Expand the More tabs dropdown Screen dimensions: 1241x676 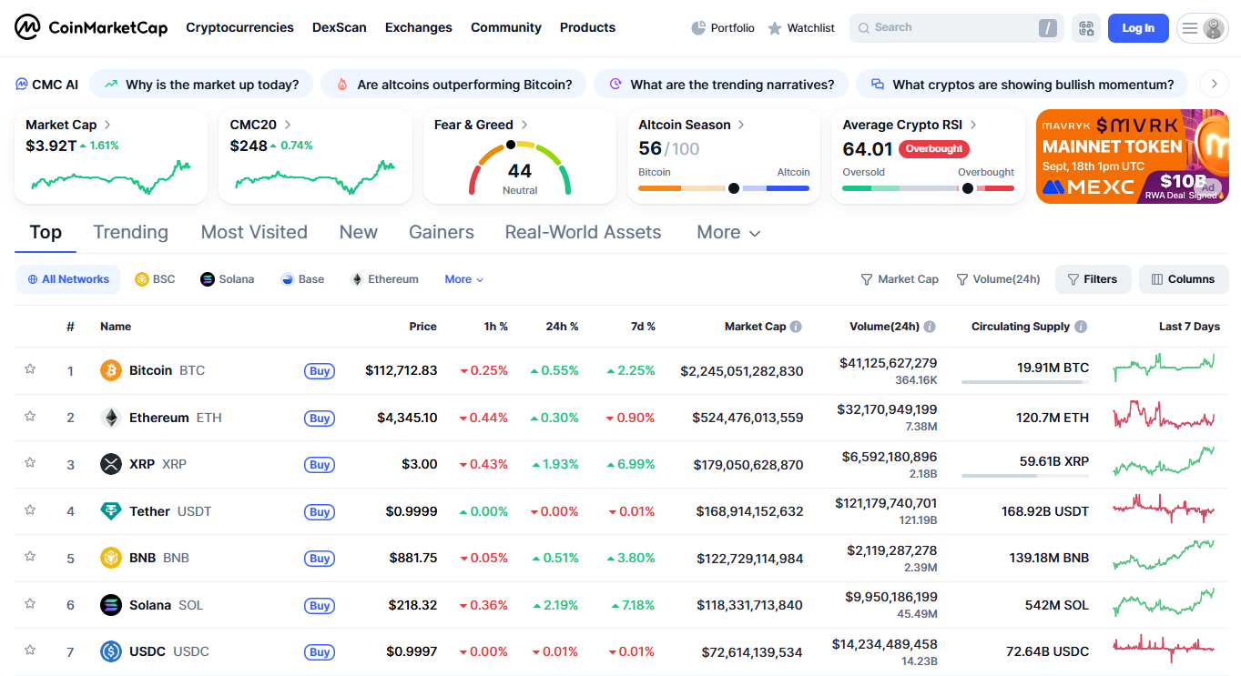tap(728, 233)
